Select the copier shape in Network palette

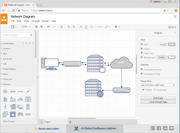pos(13,107)
